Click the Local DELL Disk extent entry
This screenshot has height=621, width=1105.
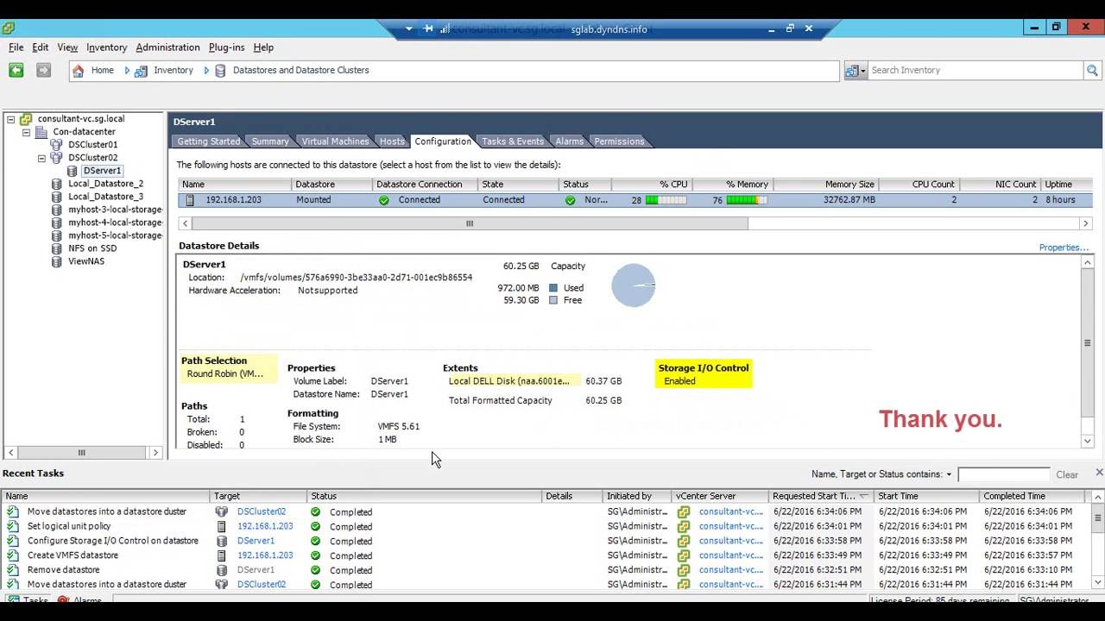tap(509, 380)
